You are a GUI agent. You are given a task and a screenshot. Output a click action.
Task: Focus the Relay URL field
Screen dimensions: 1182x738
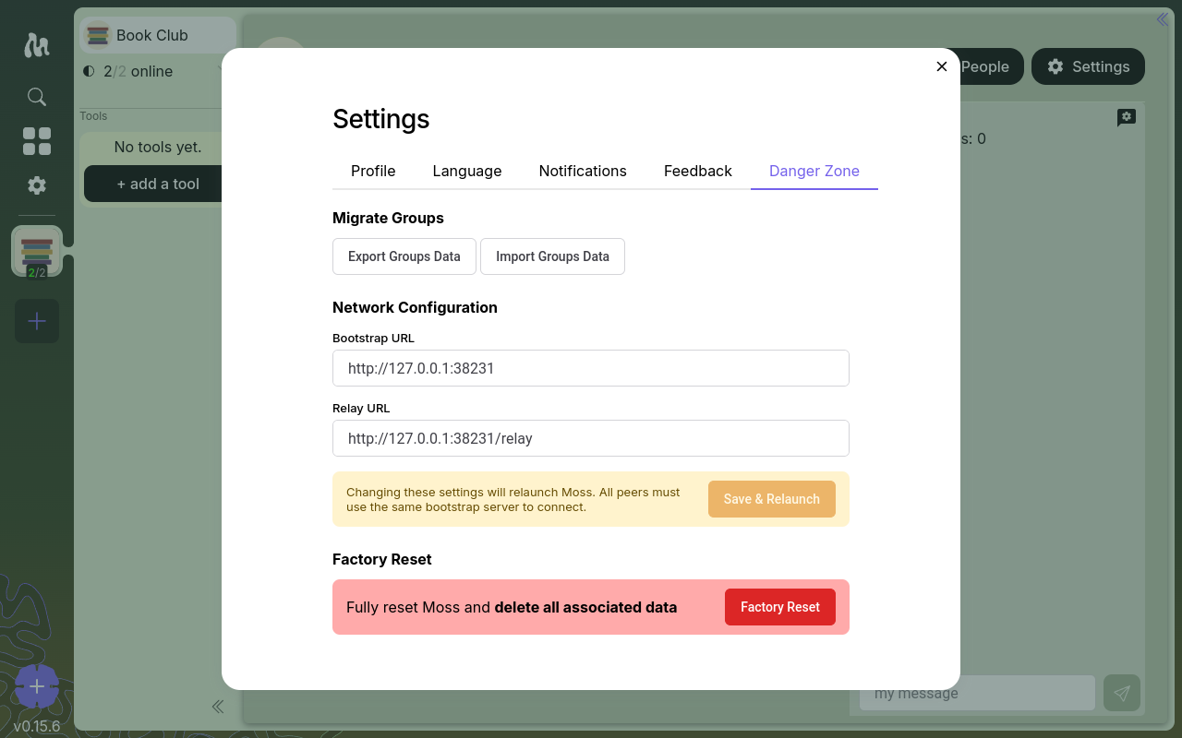(x=591, y=438)
